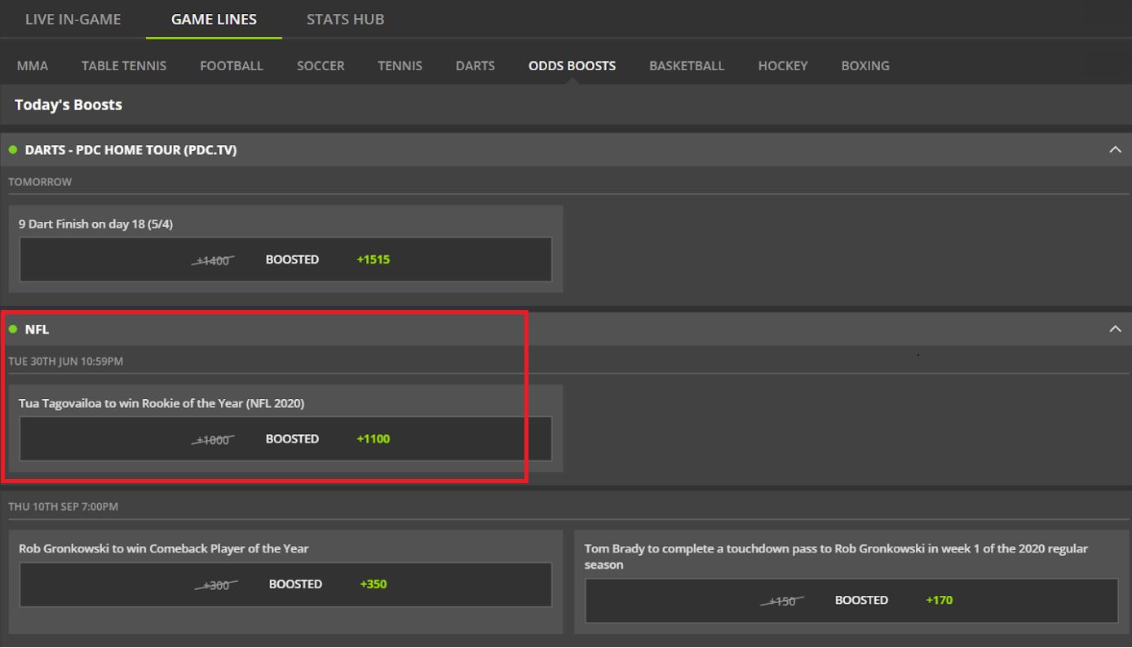This screenshot has height=648, width=1132.
Task: Open the Darts category
Action: (475, 65)
